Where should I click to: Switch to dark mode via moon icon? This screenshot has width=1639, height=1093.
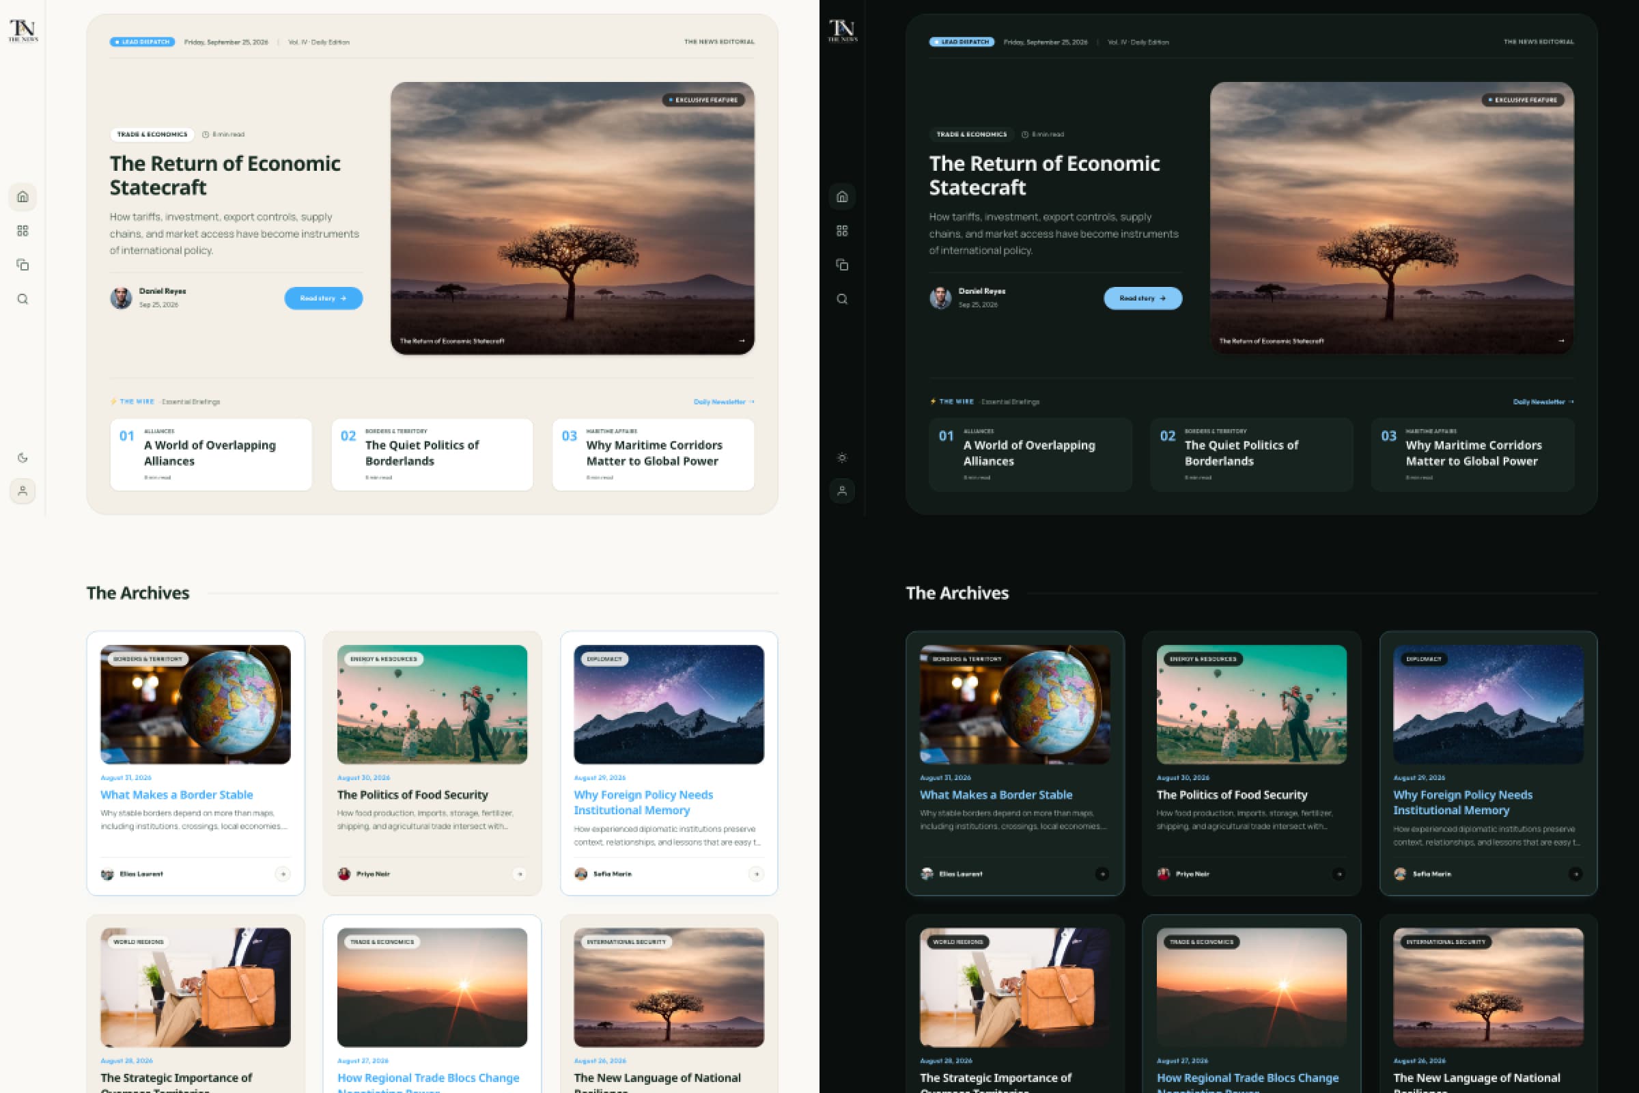(x=23, y=458)
